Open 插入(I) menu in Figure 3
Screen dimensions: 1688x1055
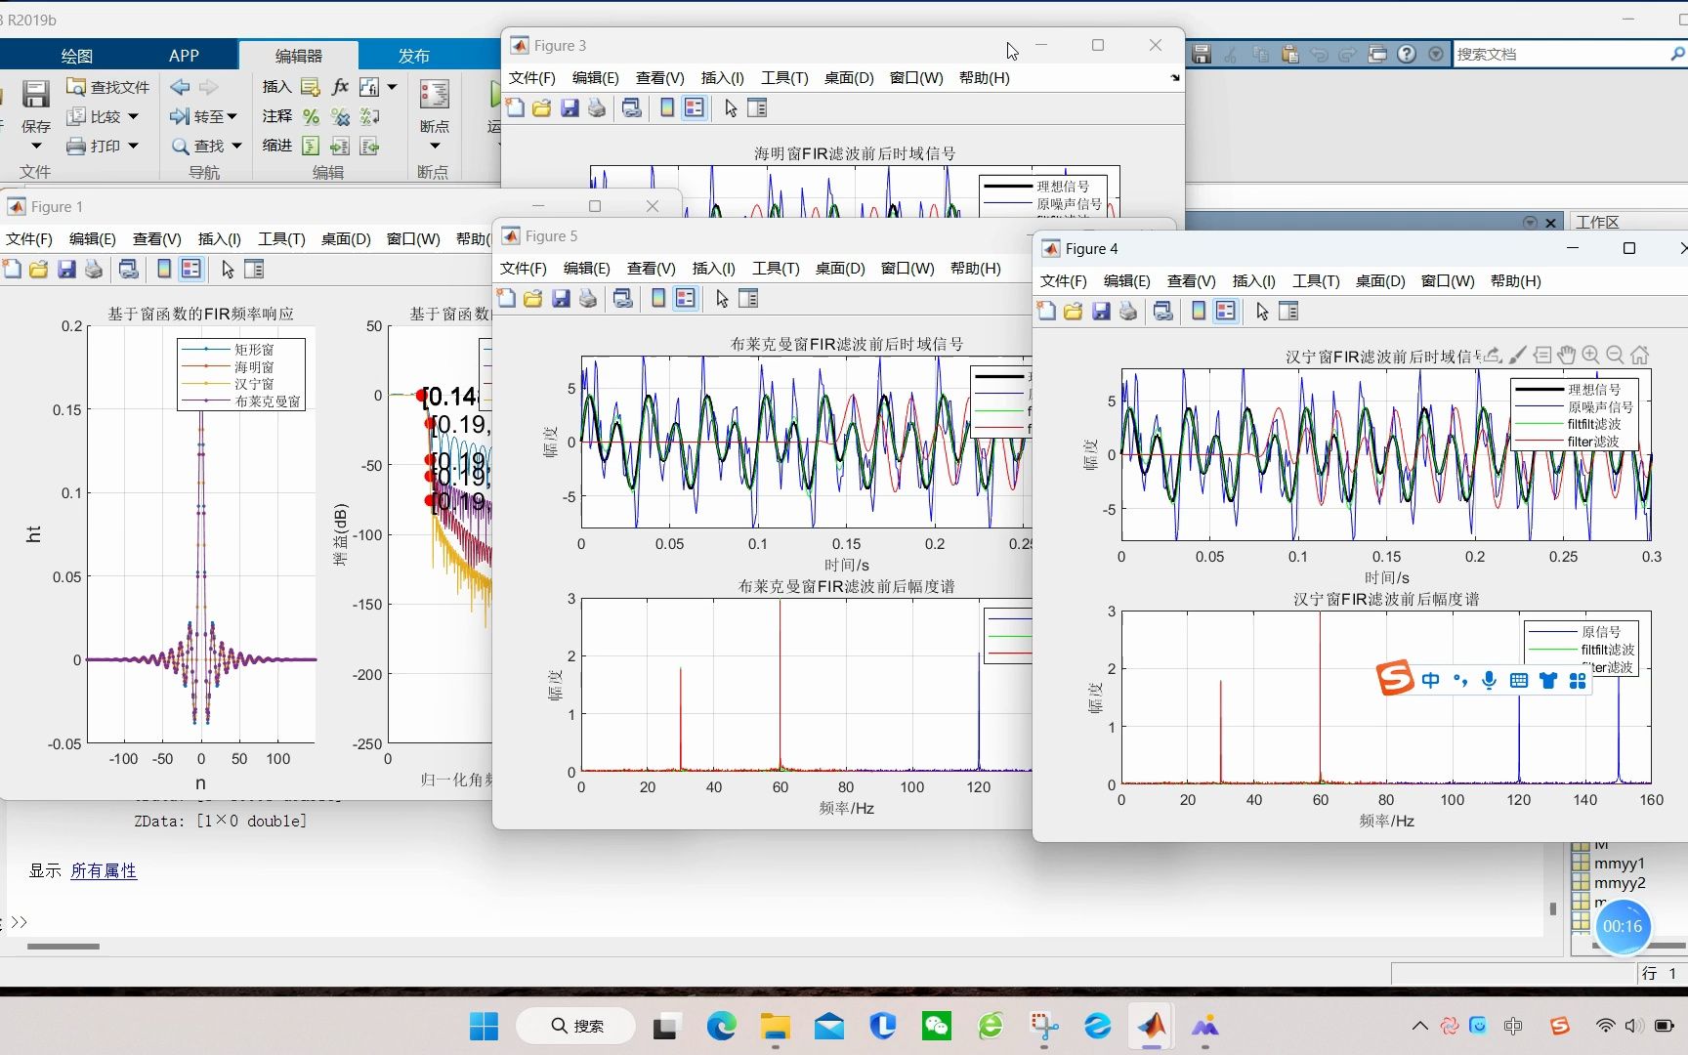pos(722,78)
